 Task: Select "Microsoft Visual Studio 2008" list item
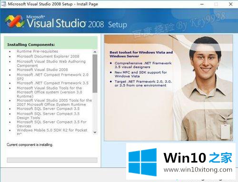(42, 70)
